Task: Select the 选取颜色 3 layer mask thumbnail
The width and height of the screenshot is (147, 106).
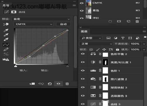Action: point(105,96)
